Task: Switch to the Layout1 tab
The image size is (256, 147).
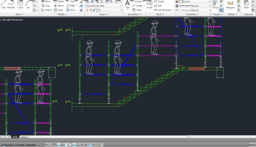Action: point(24,137)
